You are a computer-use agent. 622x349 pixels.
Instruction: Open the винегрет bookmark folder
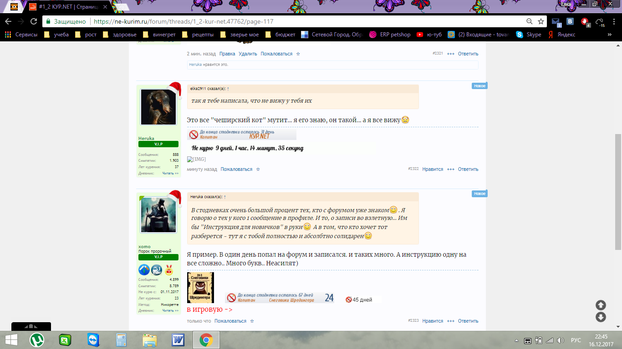159,35
